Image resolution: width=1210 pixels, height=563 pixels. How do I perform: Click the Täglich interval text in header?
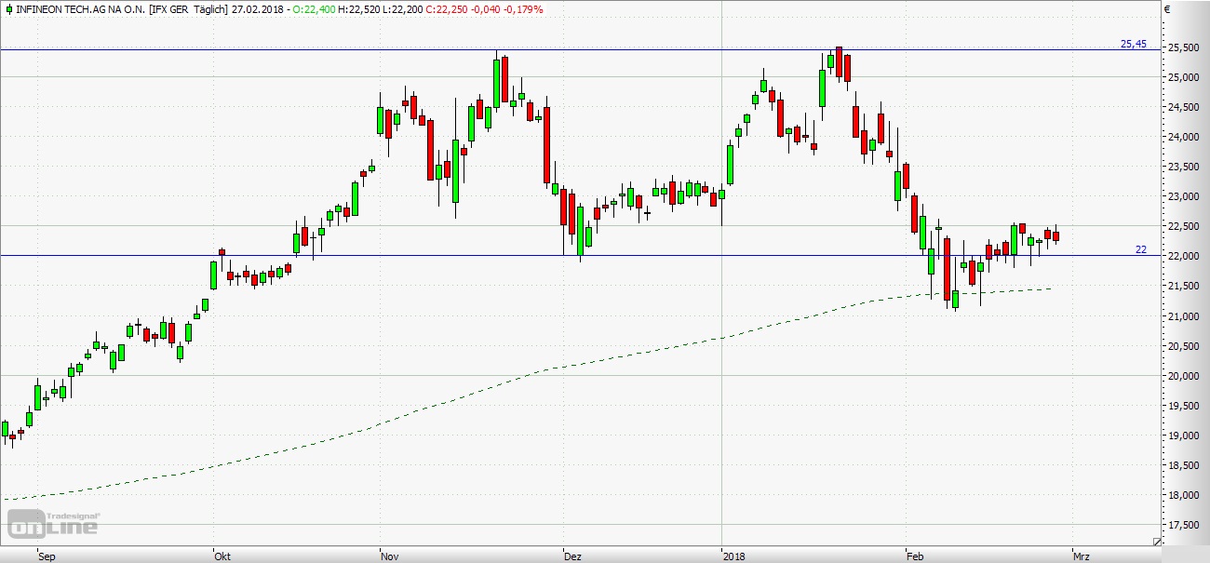(207, 9)
